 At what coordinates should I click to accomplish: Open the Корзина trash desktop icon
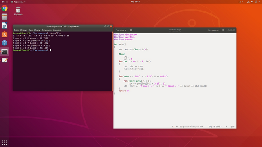coord(18,11)
